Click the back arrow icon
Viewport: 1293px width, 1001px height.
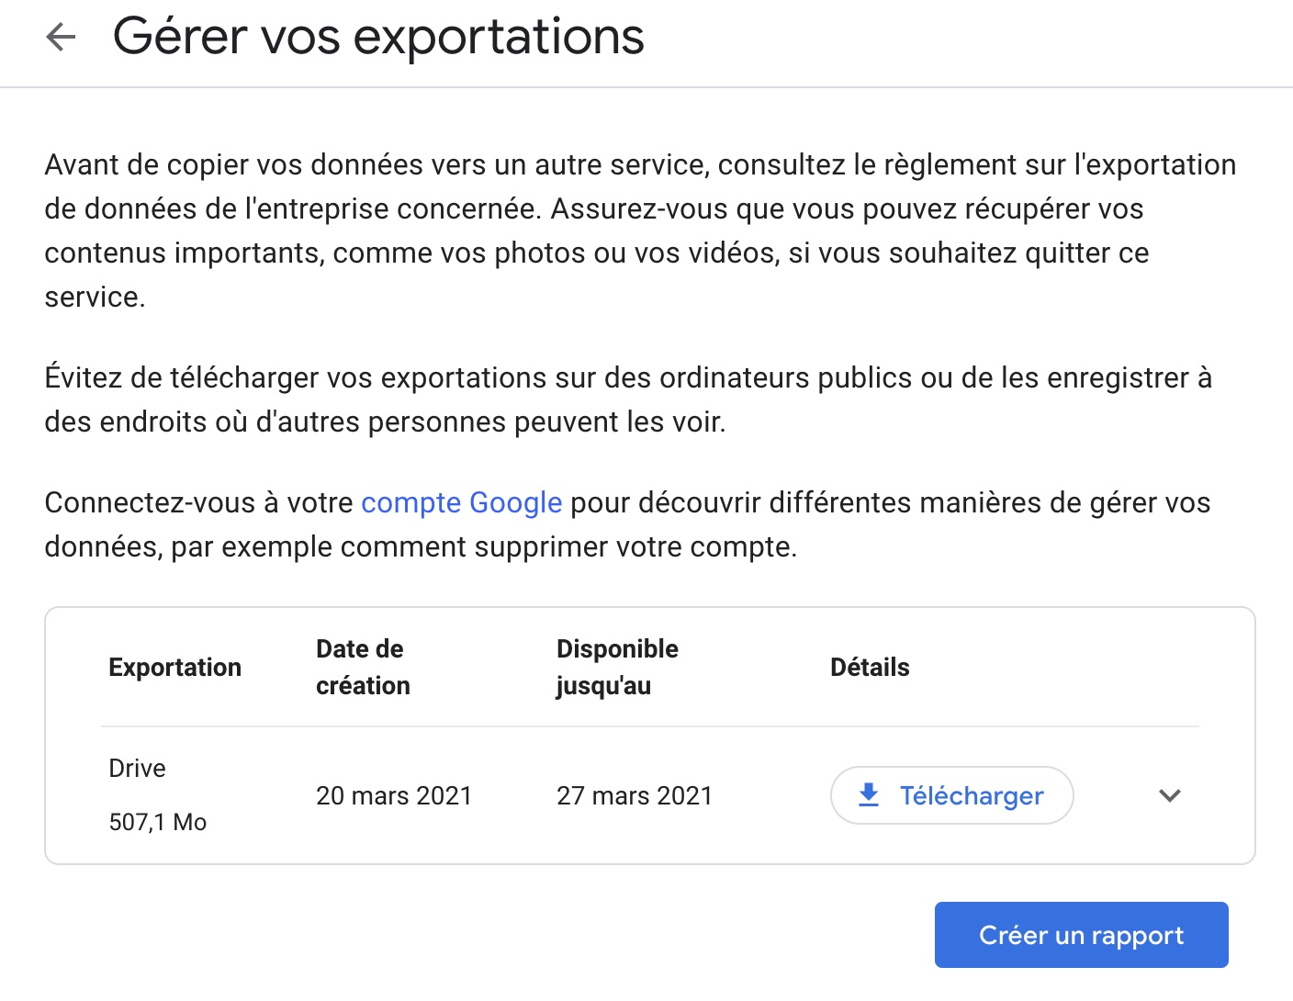pyautogui.click(x=61, y=38)
